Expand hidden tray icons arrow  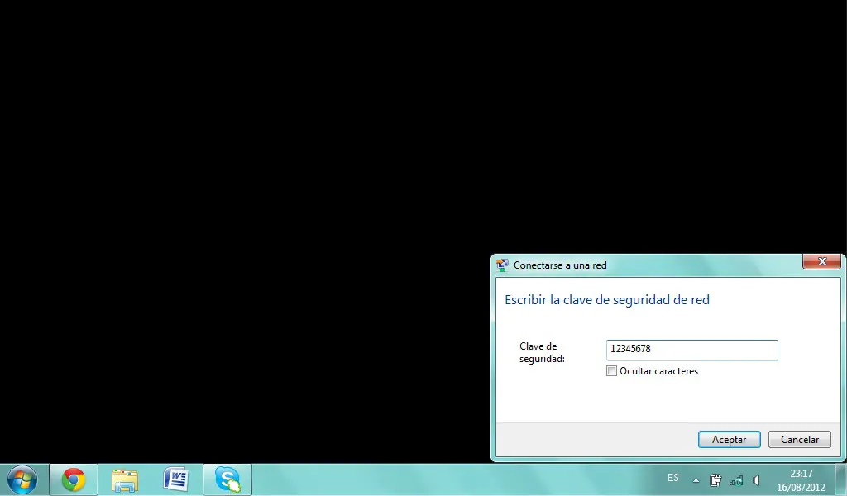[x=696, y=480]
